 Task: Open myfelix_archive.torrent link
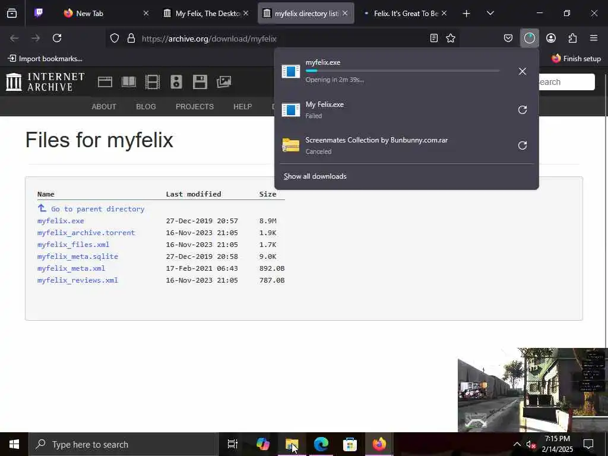(86, 233)
